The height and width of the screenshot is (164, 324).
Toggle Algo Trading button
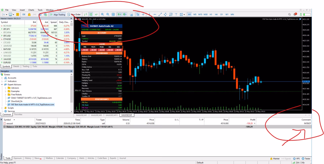click(x=57, y=14)
